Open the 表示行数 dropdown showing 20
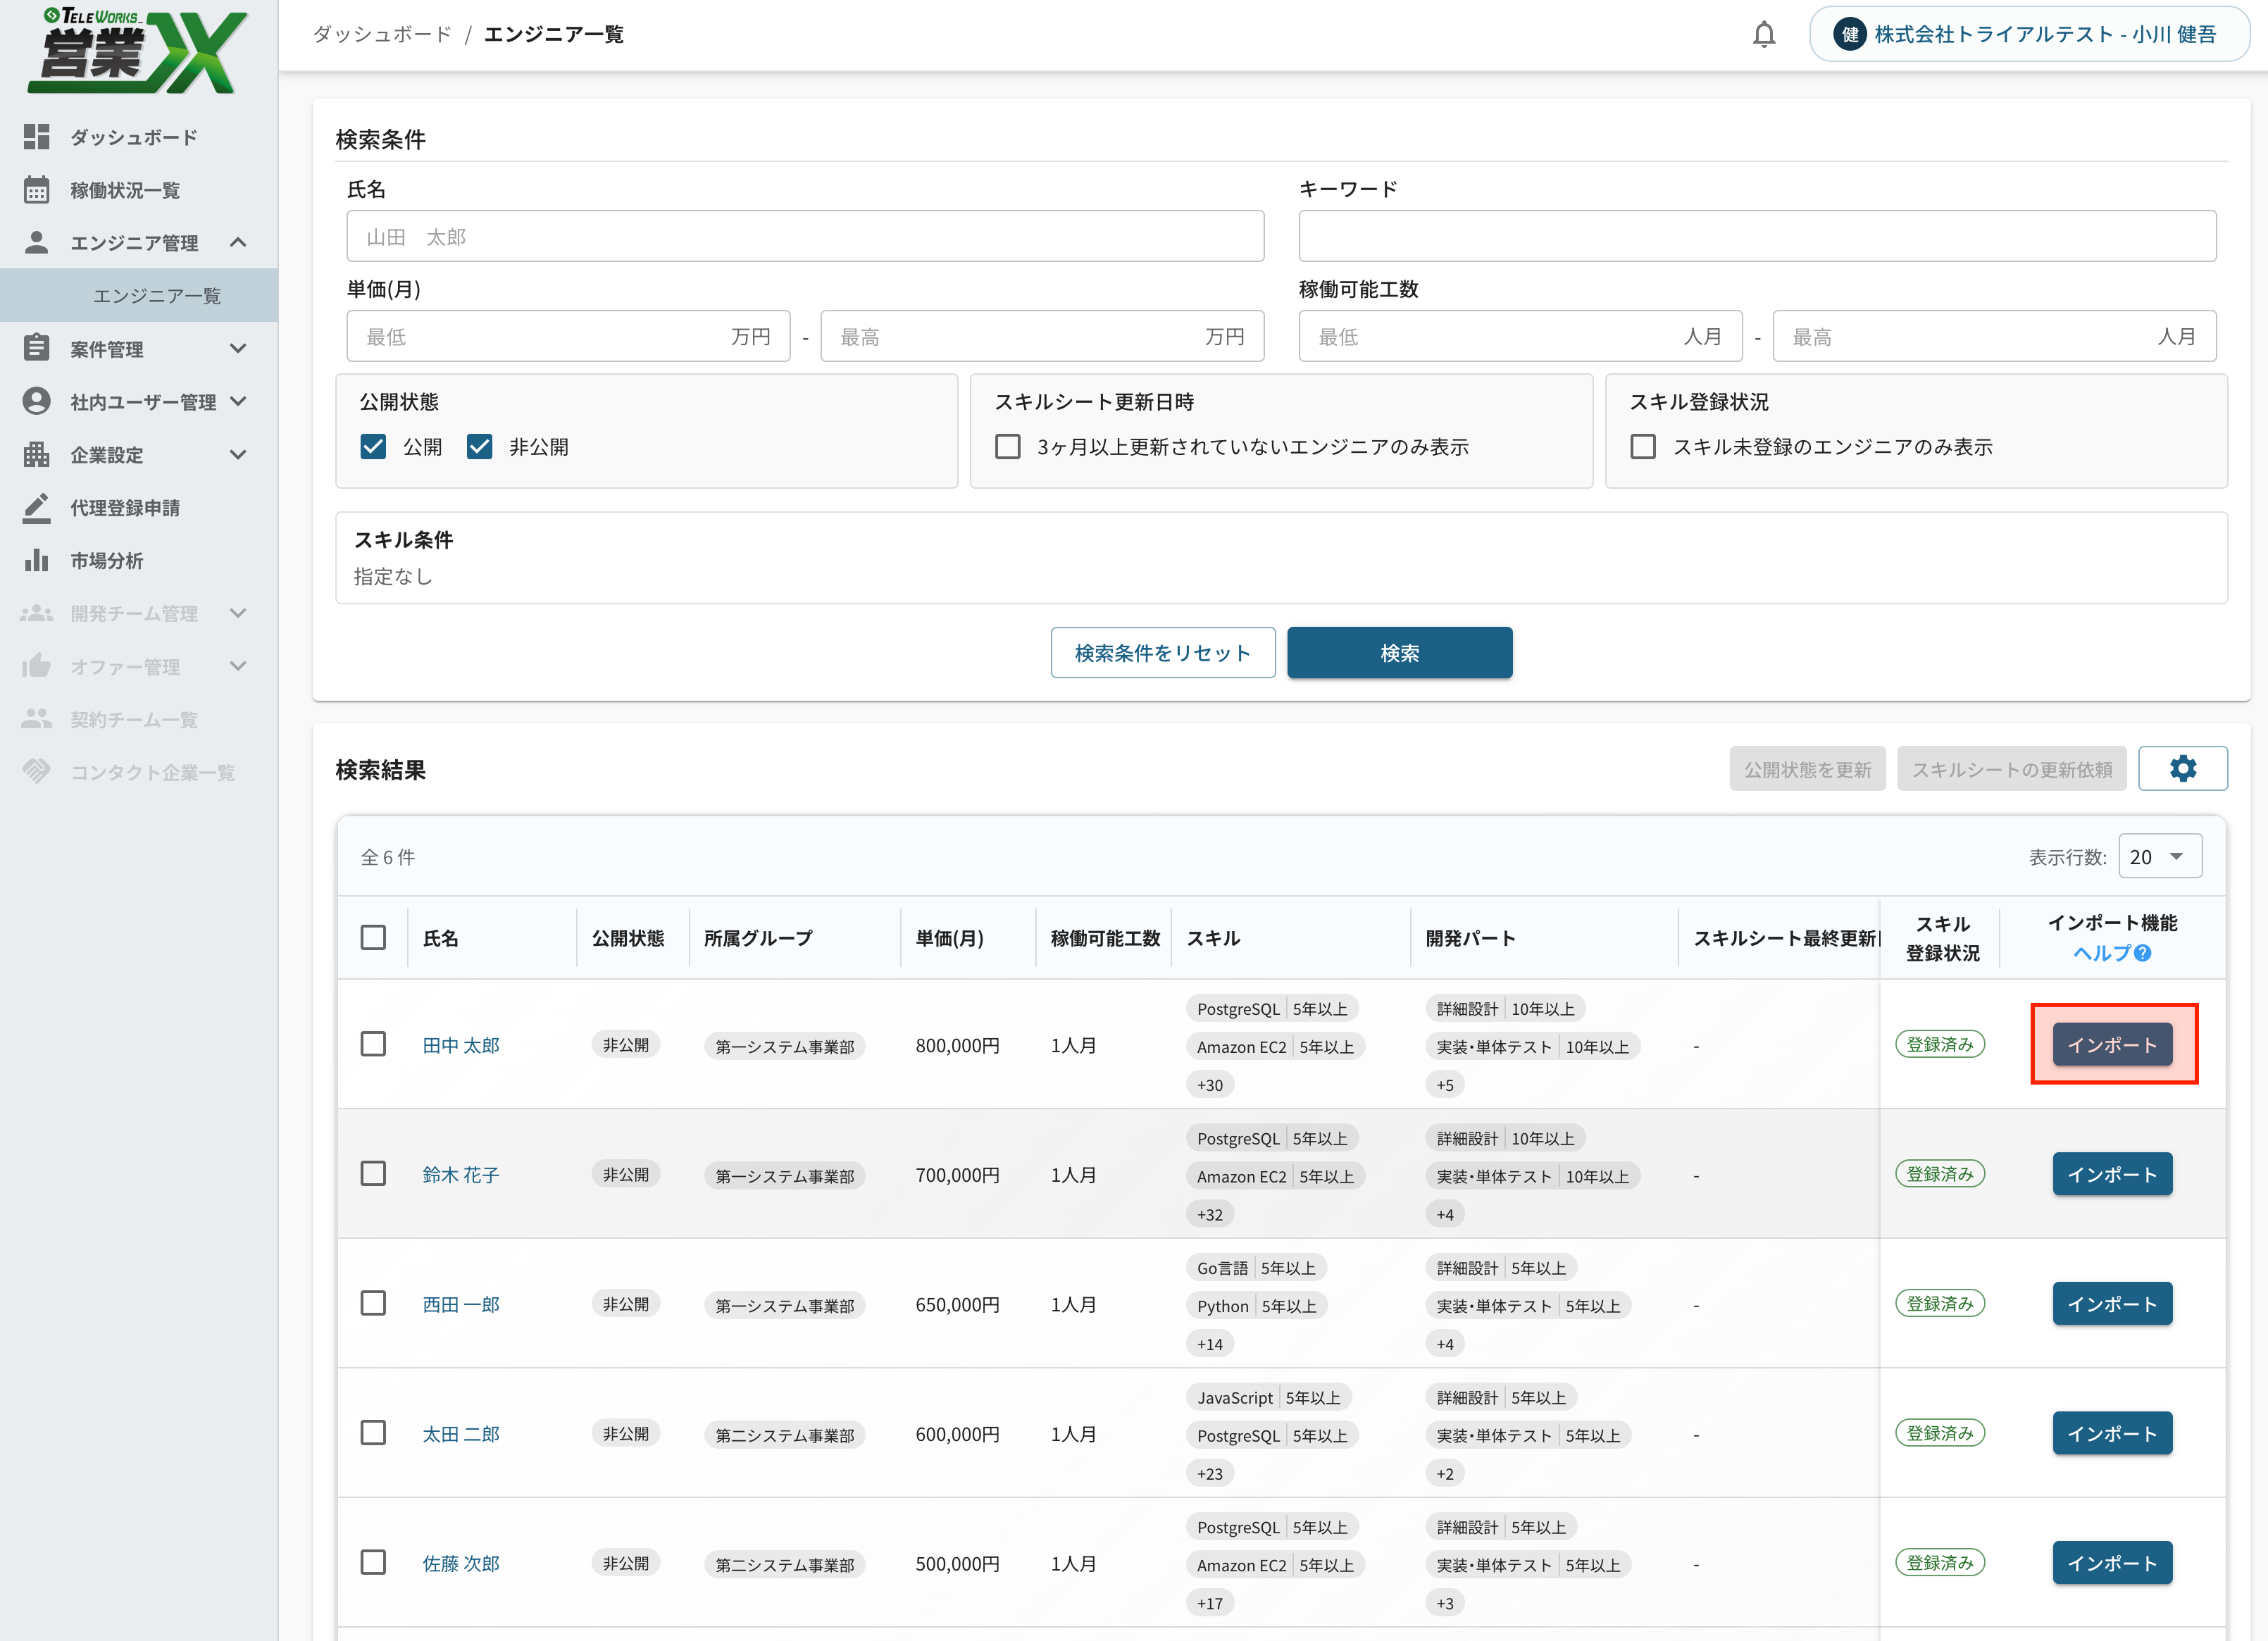2268x1641 pixels. point(2159,857)
